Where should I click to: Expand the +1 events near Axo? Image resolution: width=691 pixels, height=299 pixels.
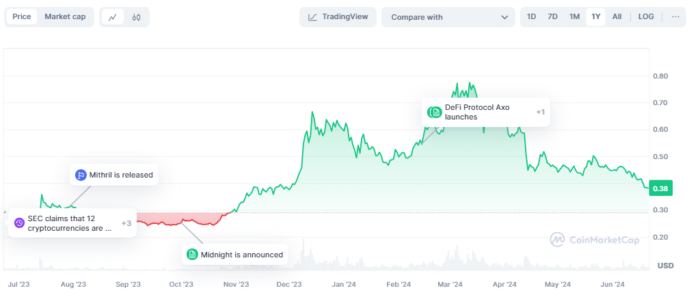tap(541, 112)
